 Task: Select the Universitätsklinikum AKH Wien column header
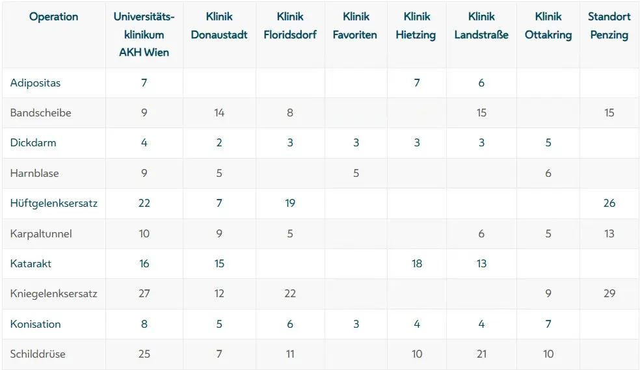pyautogui.click(x=144, y=34)
